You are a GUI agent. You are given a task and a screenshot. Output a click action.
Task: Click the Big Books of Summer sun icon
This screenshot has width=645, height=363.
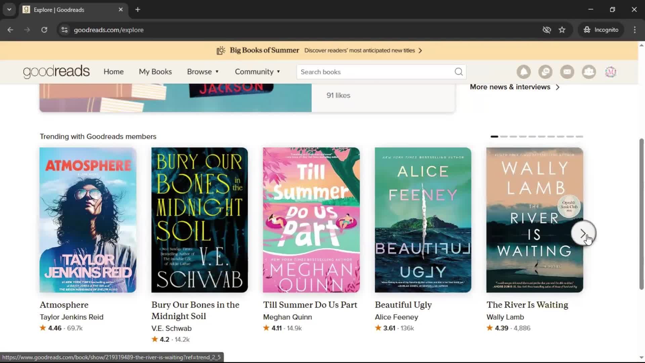[221, 50]
